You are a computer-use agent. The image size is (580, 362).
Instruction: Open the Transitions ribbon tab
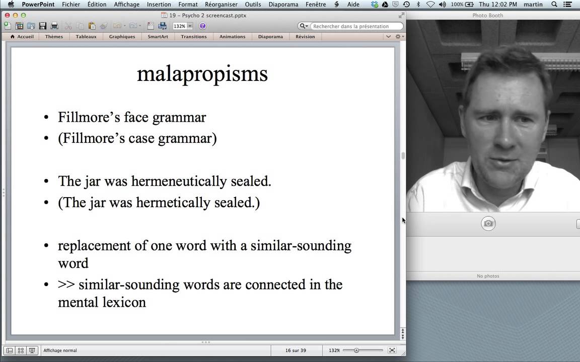coord(194,37)
